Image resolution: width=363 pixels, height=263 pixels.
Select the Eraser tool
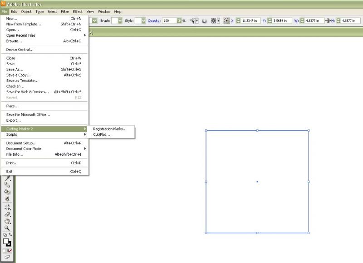click(x=7, y=215)
